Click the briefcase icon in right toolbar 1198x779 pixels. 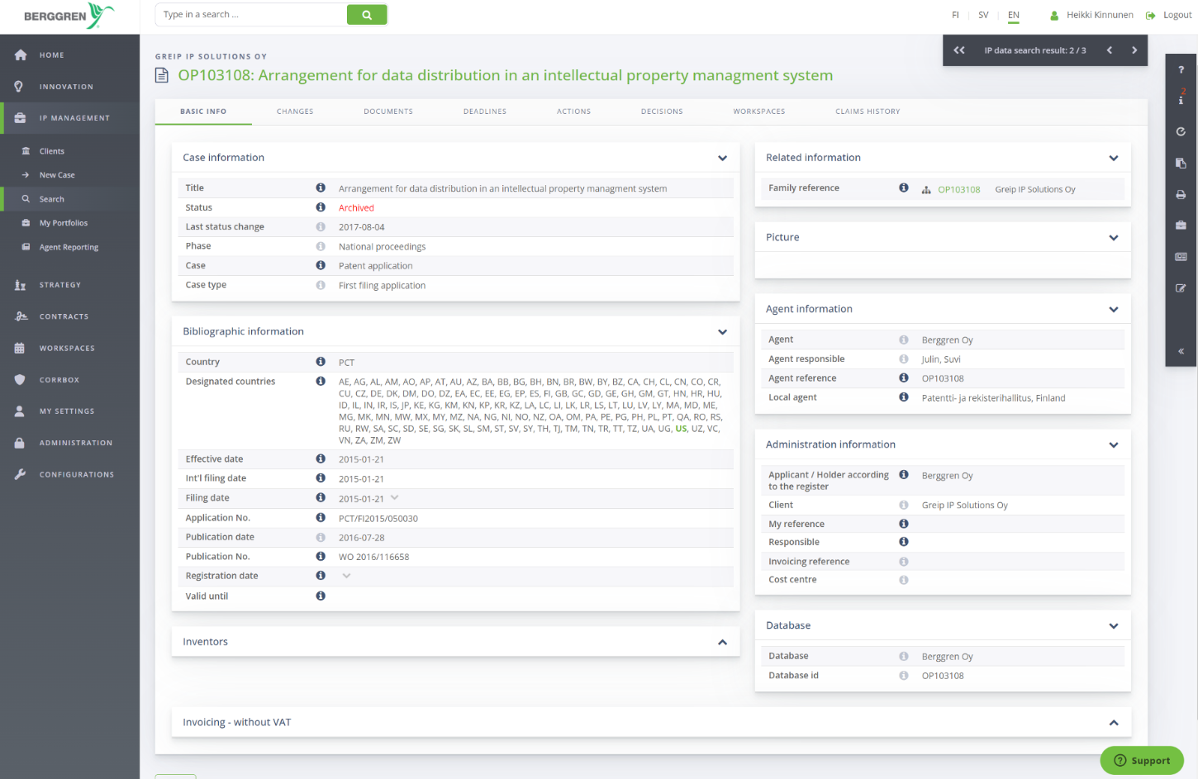coord(1181,226)
